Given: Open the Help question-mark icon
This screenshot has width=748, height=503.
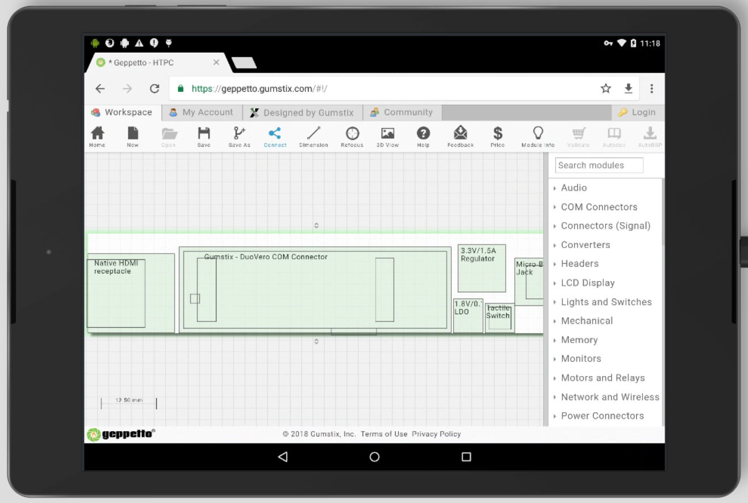Looking at the screenshot, I should (x=423, y=137).
